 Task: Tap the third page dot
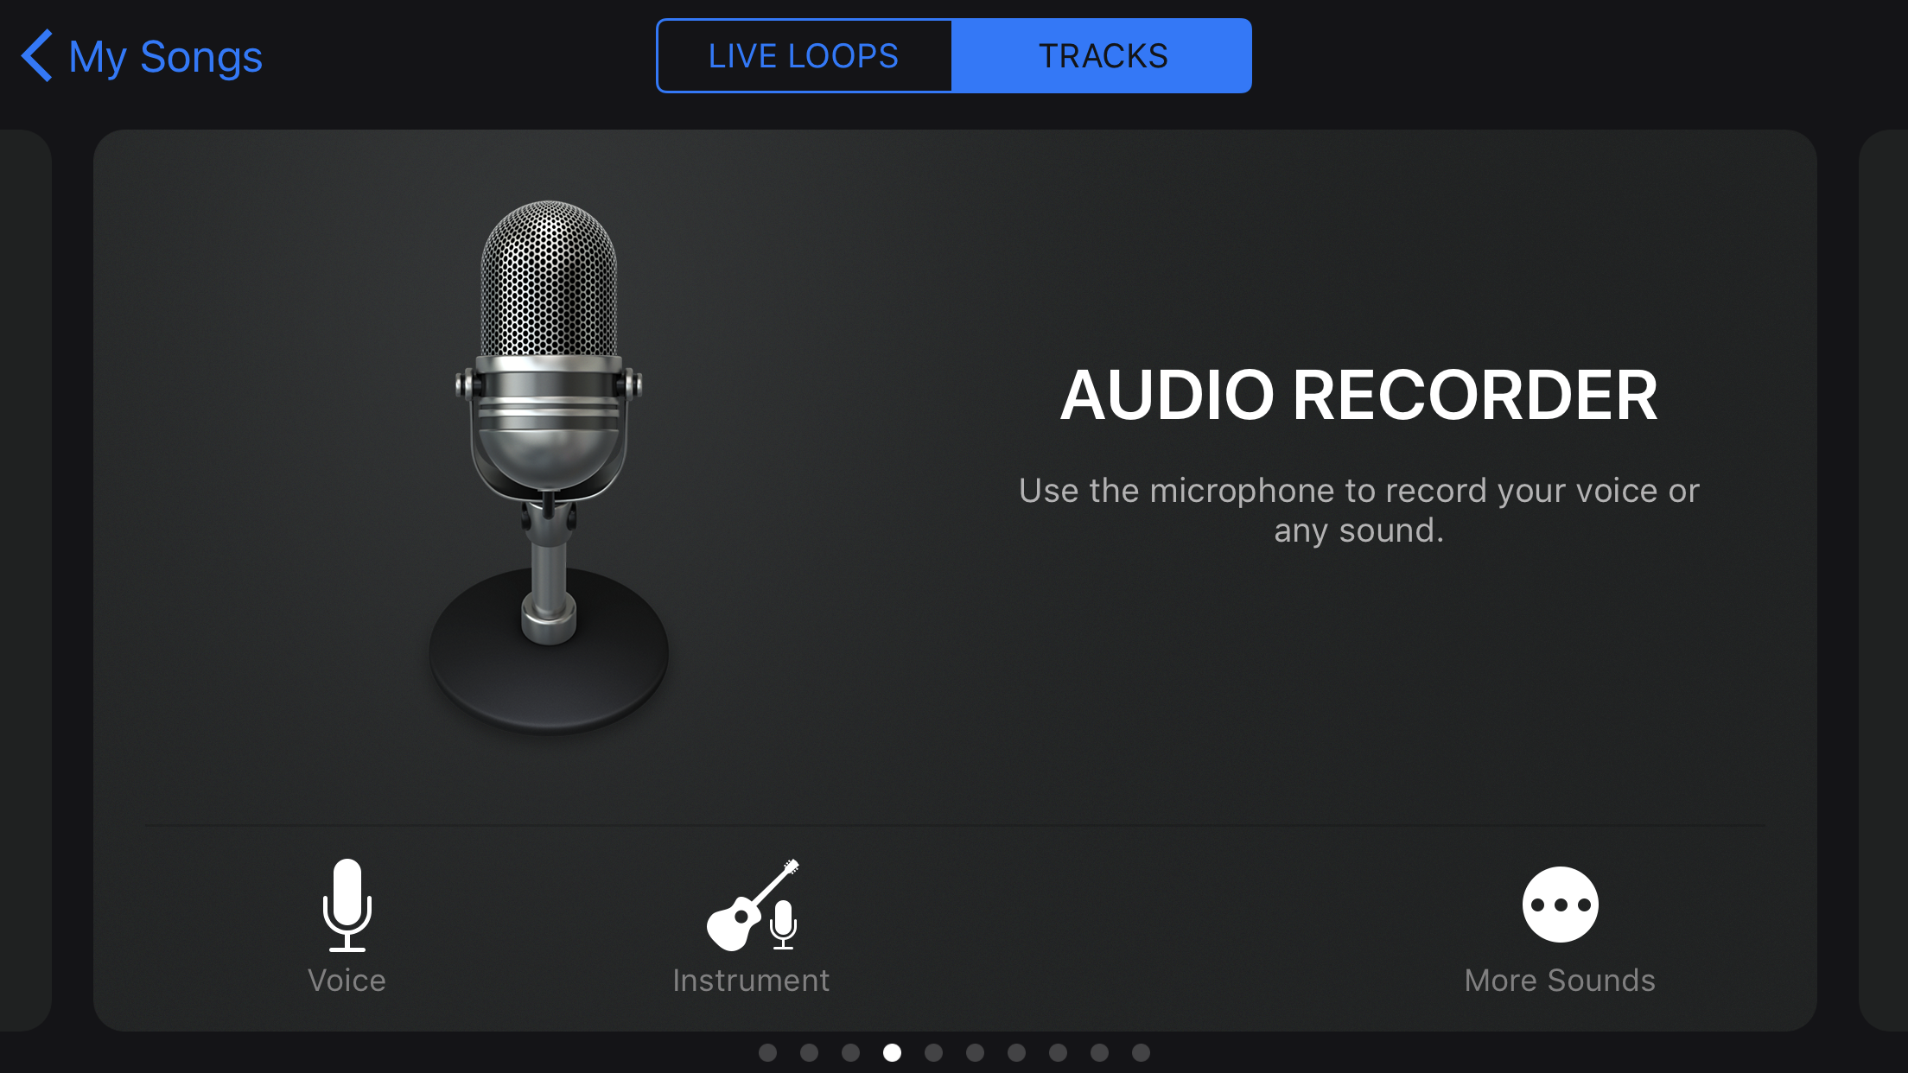(850, 1052)
